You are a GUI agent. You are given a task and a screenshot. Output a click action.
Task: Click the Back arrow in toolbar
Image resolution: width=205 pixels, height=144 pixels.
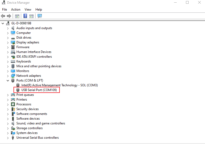pyautogui.click(x=3, y=16)
